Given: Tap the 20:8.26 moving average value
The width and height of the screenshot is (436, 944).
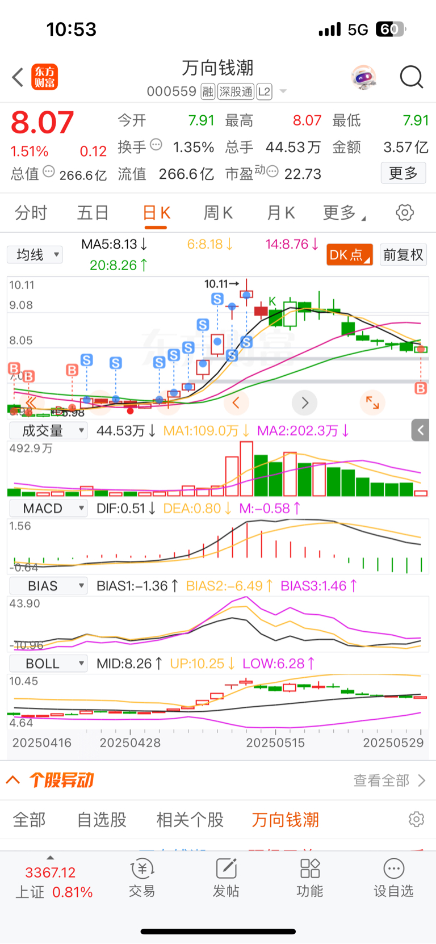Looking at the screenshot, I should pos(119,265).
